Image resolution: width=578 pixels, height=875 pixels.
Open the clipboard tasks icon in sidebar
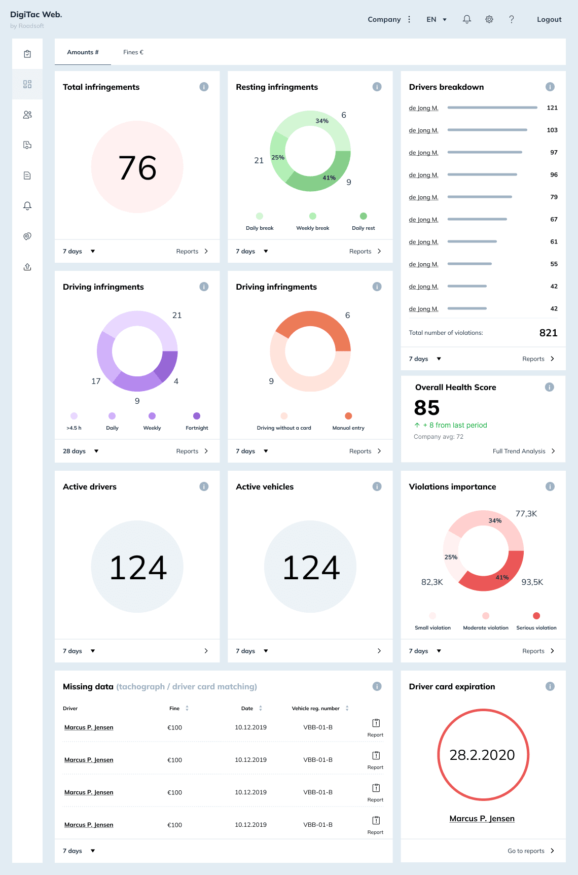[27, 54]
